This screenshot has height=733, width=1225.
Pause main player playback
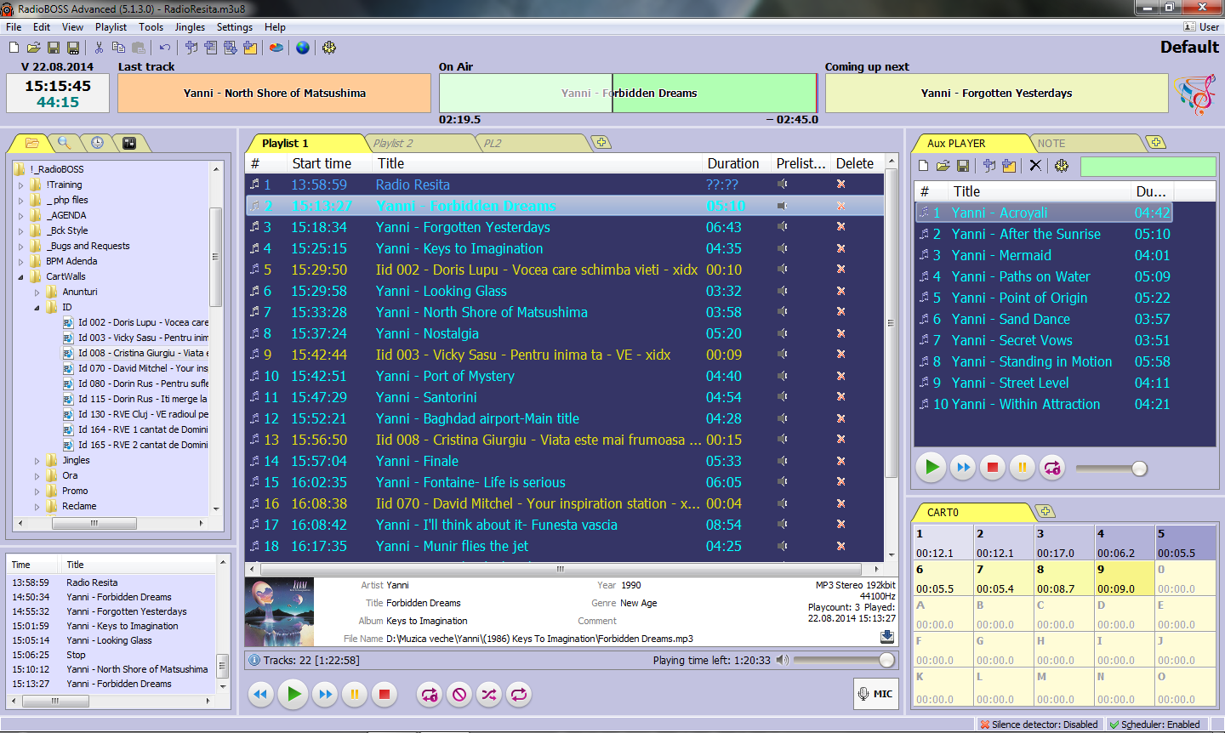[x=355, y=695]
